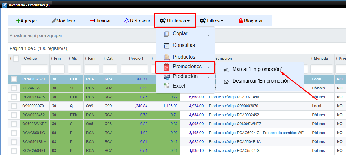Open the Filtros dropdown
The width and height of the screenshot is (346, 155).
212,21
